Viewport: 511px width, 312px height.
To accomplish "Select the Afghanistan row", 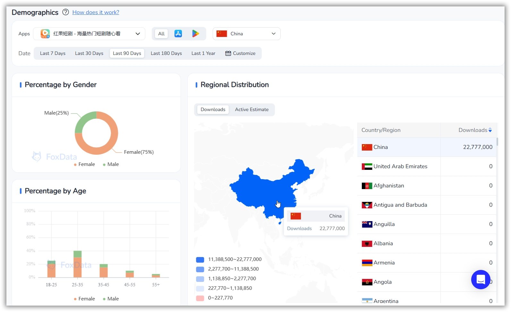I will point(427,186).
